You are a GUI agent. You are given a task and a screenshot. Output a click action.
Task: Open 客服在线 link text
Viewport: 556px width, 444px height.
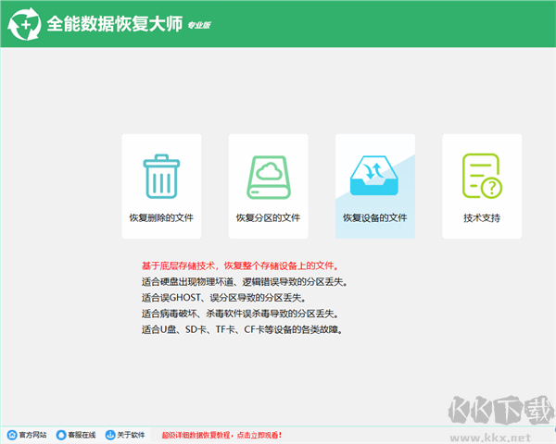click(82, 435)
